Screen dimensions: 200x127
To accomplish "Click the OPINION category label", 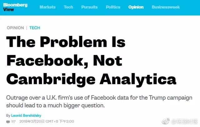I will (x=15, y=28).
